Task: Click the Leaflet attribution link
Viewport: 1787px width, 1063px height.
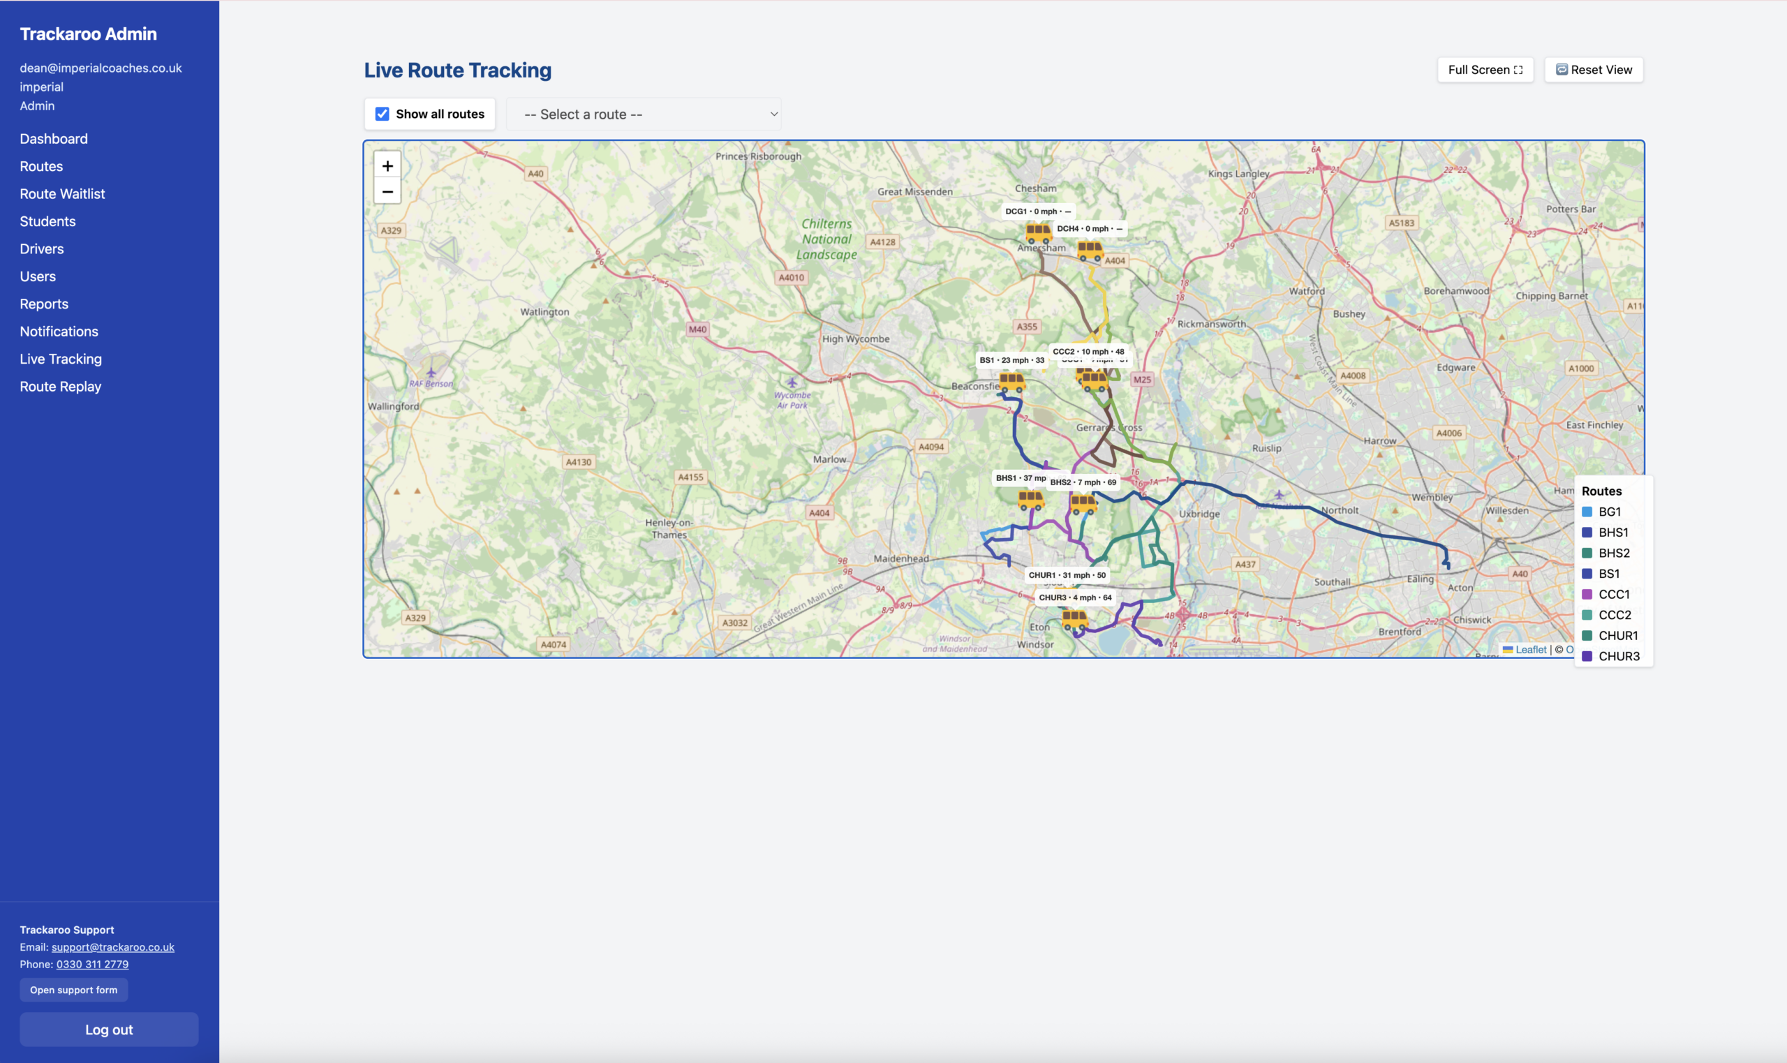Action: [1531, 650]
